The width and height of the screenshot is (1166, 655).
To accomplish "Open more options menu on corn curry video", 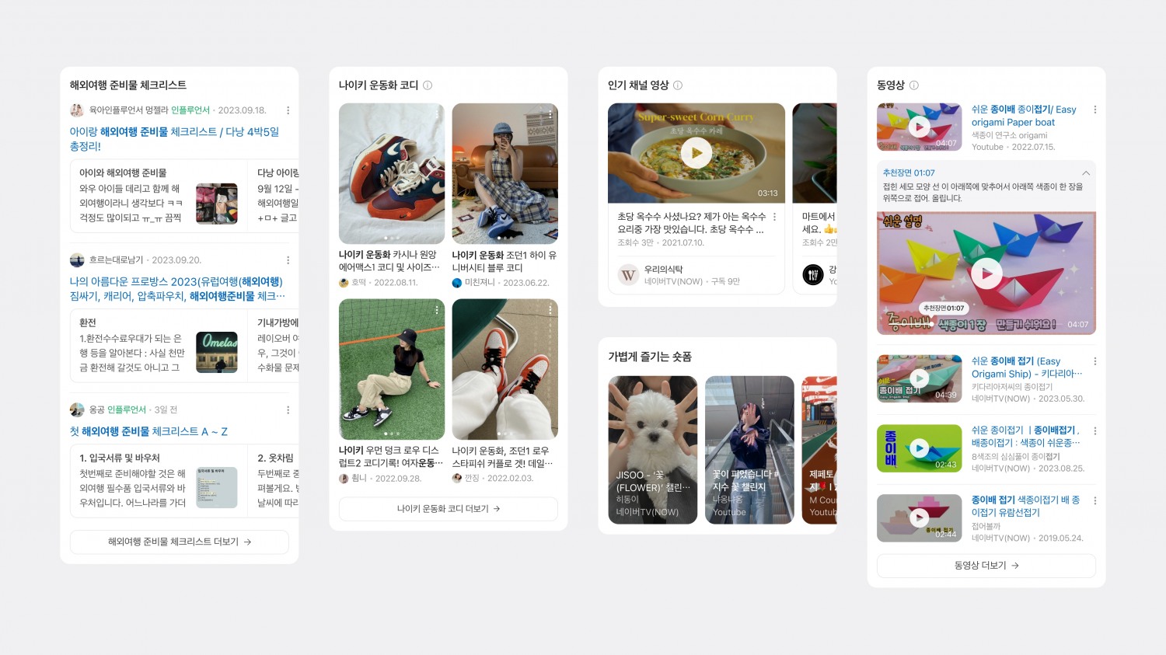I will point(774,217).
